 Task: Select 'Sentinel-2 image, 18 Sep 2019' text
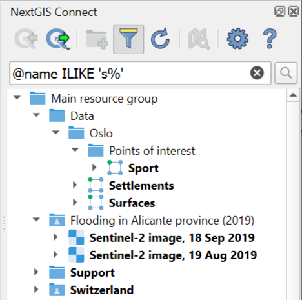tap(172, 238)
